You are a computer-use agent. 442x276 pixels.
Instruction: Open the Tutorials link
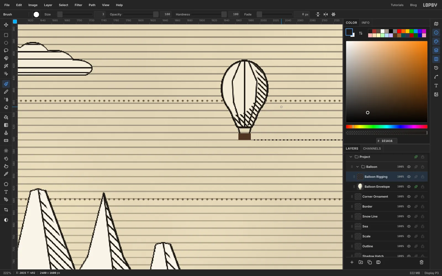[397, 5]
